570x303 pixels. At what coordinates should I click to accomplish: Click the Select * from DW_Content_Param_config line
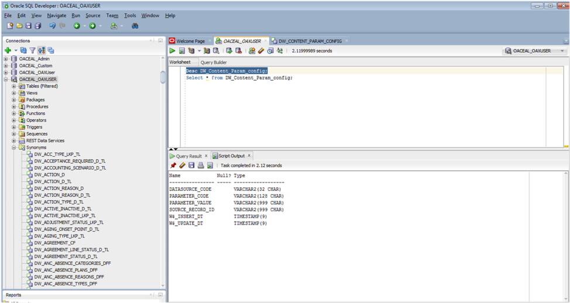tap(239, 78)
